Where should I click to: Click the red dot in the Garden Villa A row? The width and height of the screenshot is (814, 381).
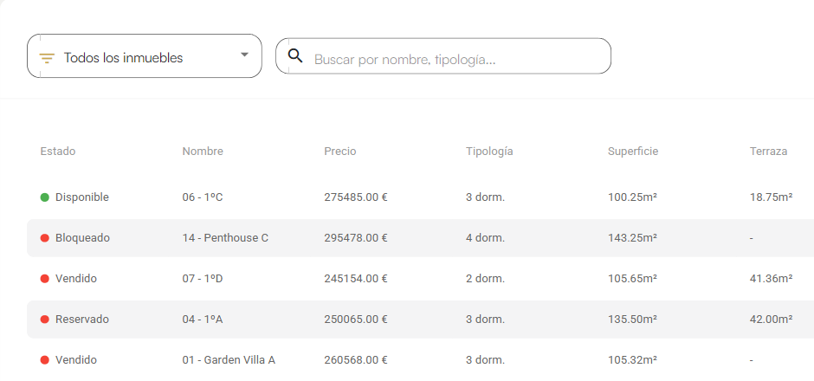45,359
